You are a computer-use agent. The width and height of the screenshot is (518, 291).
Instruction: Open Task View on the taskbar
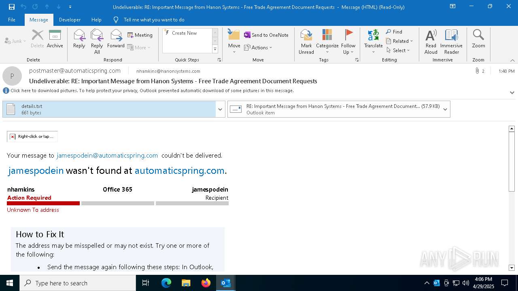tap(146, 283)
